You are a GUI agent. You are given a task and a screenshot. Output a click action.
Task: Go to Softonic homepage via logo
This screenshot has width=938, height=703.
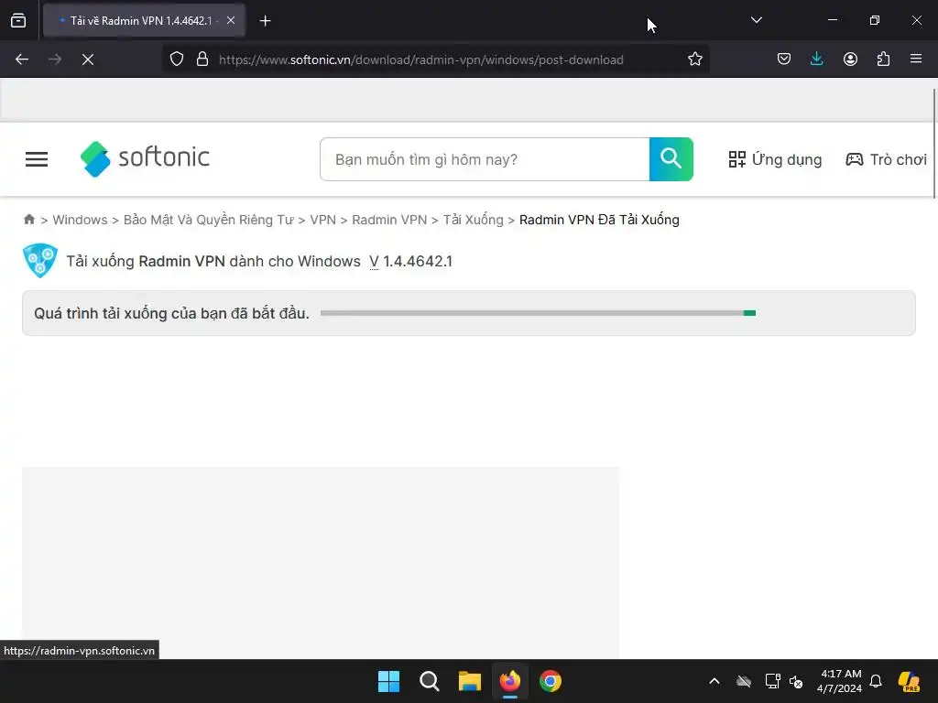[145, 158]
